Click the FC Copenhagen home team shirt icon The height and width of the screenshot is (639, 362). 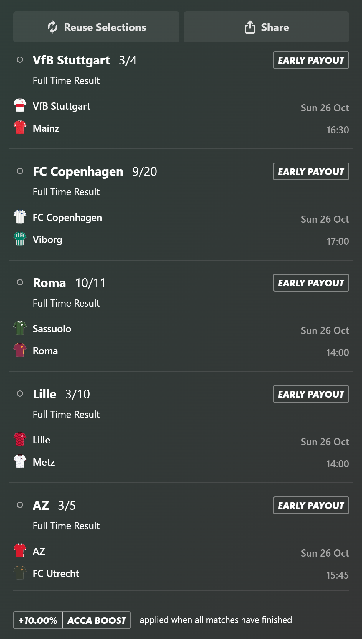[20, 217]
